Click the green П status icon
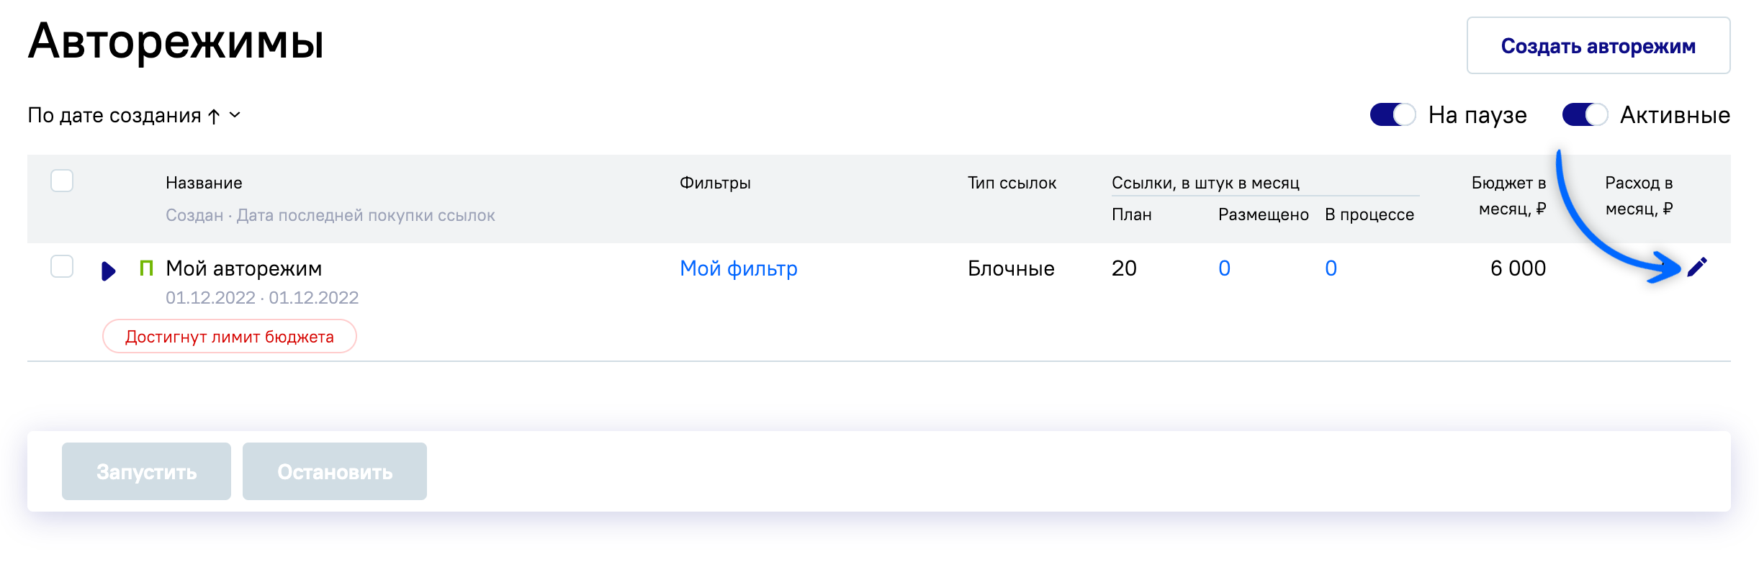Viewport: 1759px width, 562px height. pyautogui.click(x=146, y=268)
